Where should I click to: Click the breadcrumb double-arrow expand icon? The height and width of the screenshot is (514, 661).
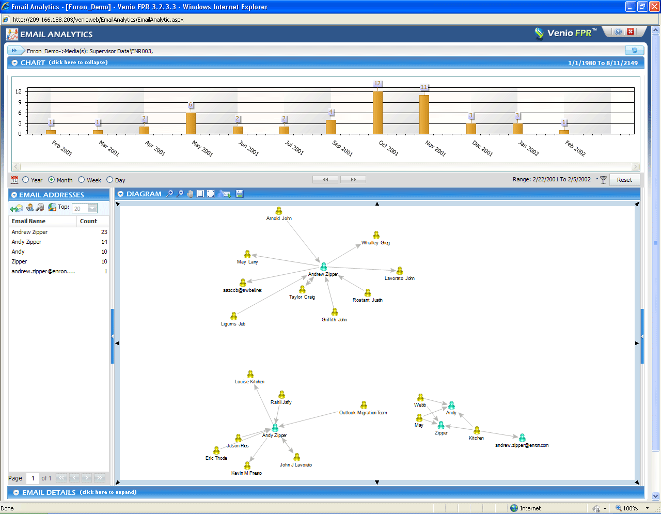[x=14, y=51]
